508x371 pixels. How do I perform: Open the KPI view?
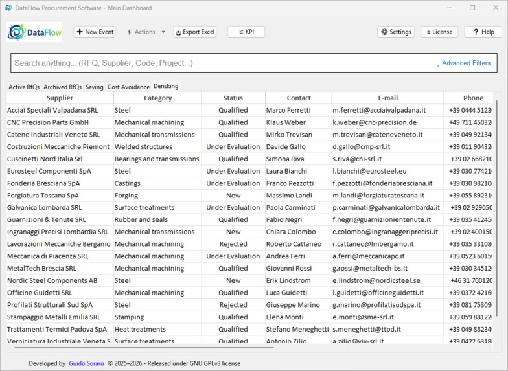pyautogui.click(x=246, y=32)
